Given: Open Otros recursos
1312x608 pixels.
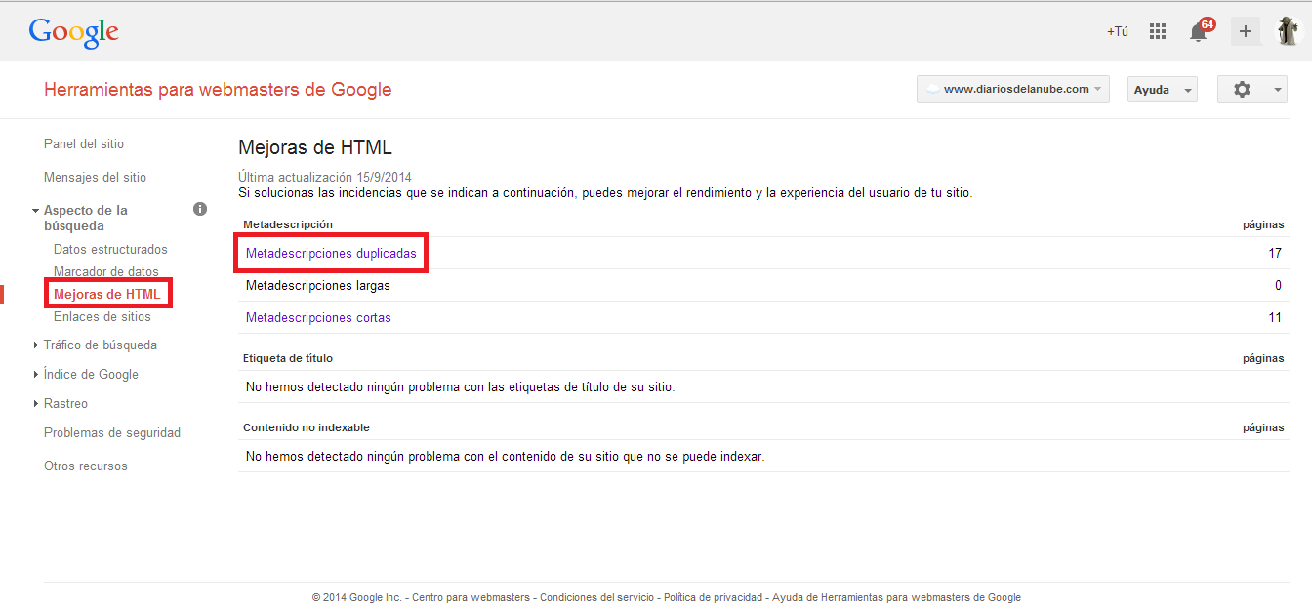Looking at the screenshot, I should (x=86, y=466).
